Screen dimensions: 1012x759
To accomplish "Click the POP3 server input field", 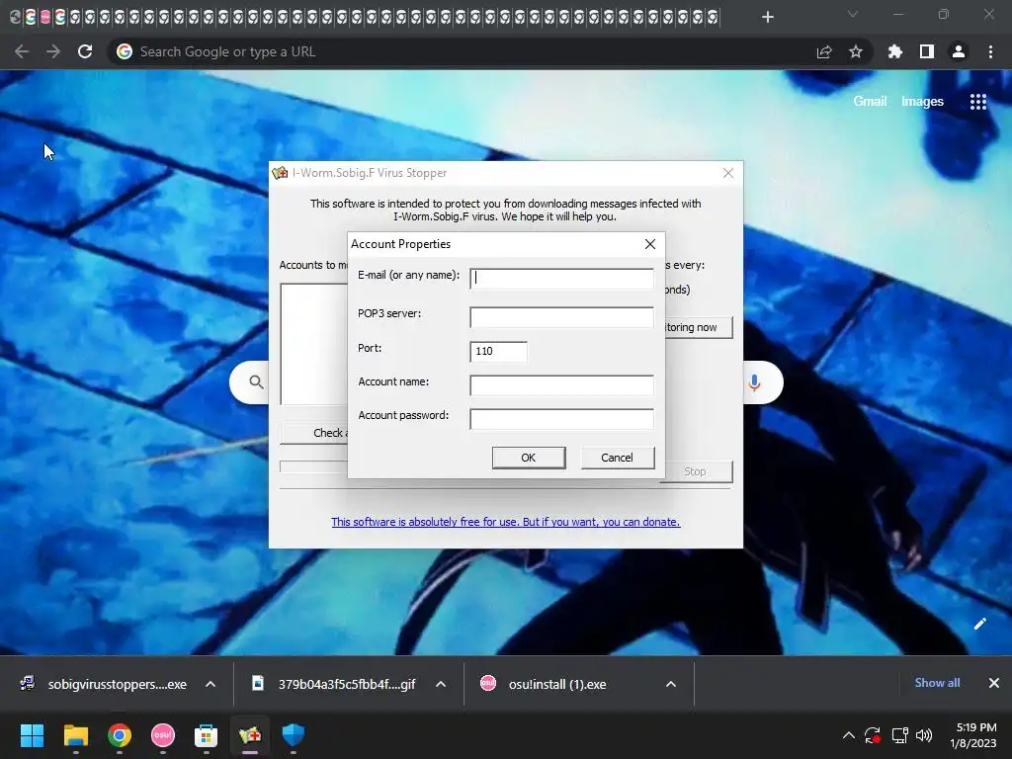I will [x=561, y=317].
